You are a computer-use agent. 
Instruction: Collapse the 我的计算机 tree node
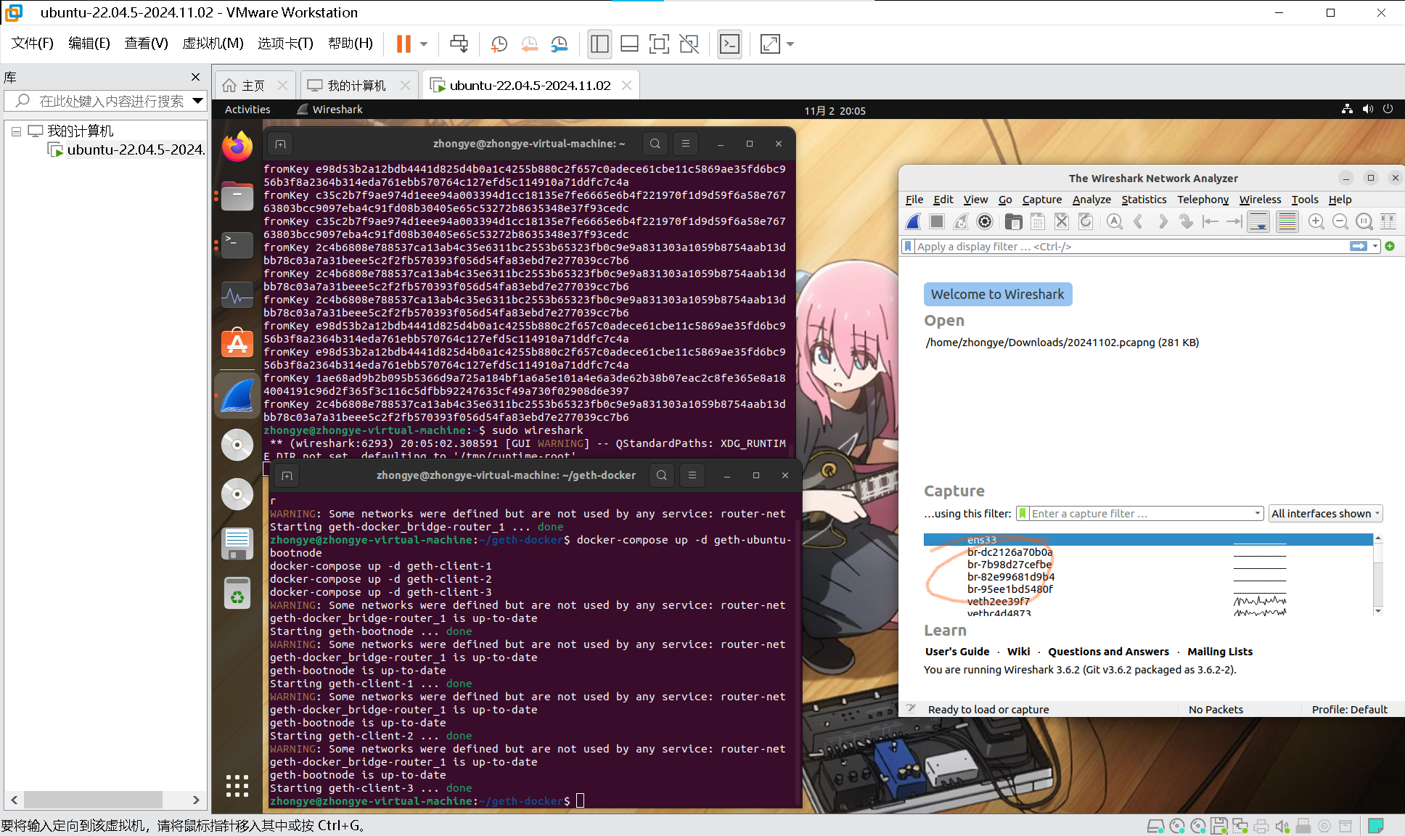point(16,132)
